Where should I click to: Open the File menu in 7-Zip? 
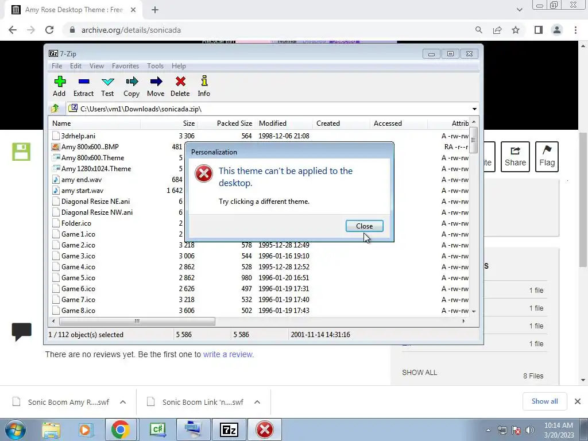[x=57, y=66]
